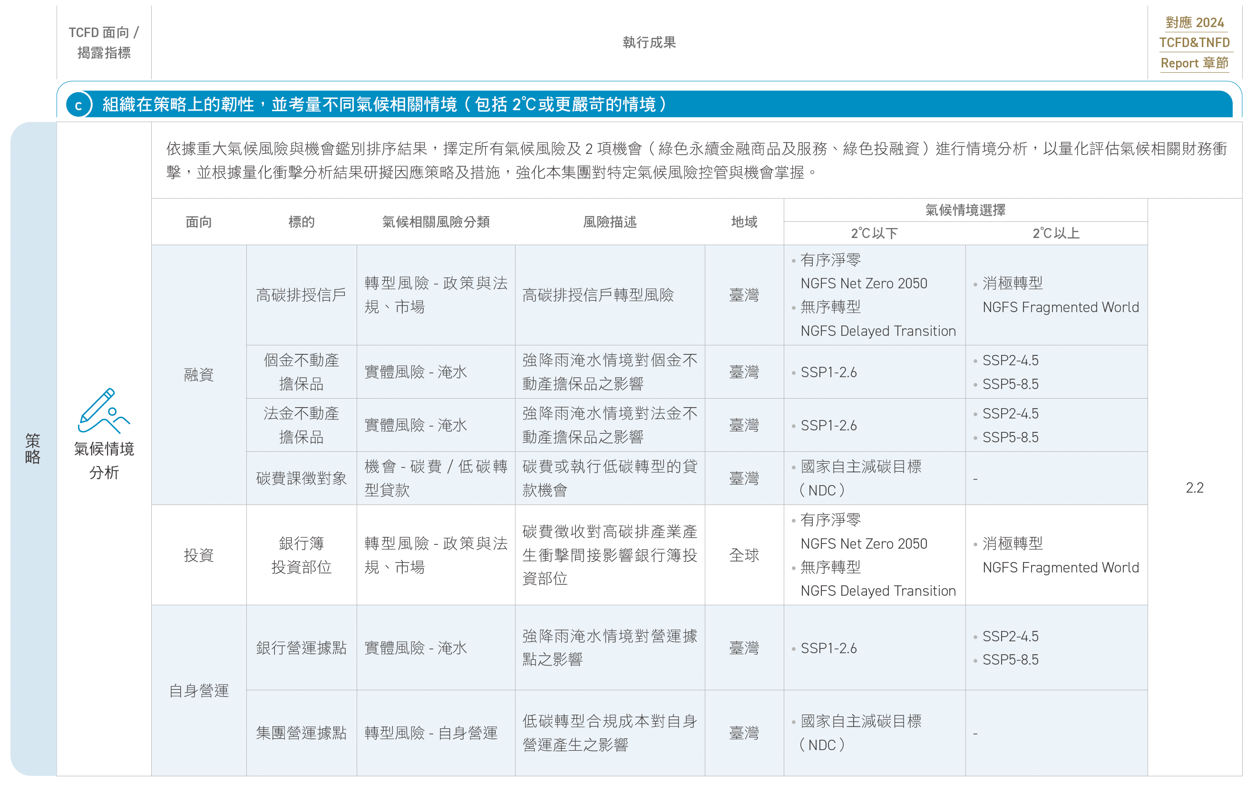This screenshot has width=1256, height=791.
Task: Click 機會 - 碳費 / 低碳轉型貸款 category cell
Action: [x=436, y=478]
